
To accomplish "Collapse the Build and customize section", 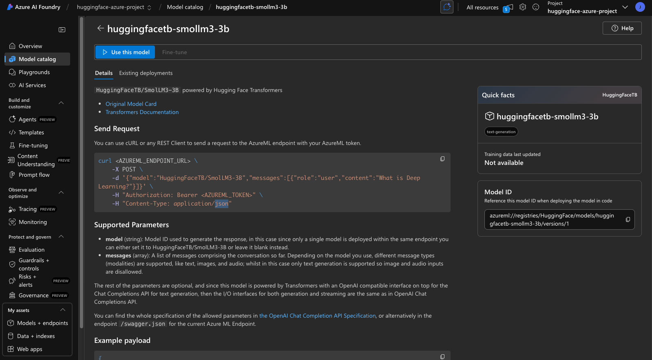I will 61,103.
